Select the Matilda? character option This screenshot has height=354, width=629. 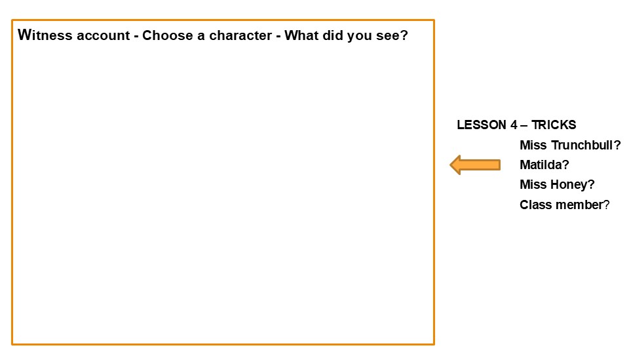544,165
